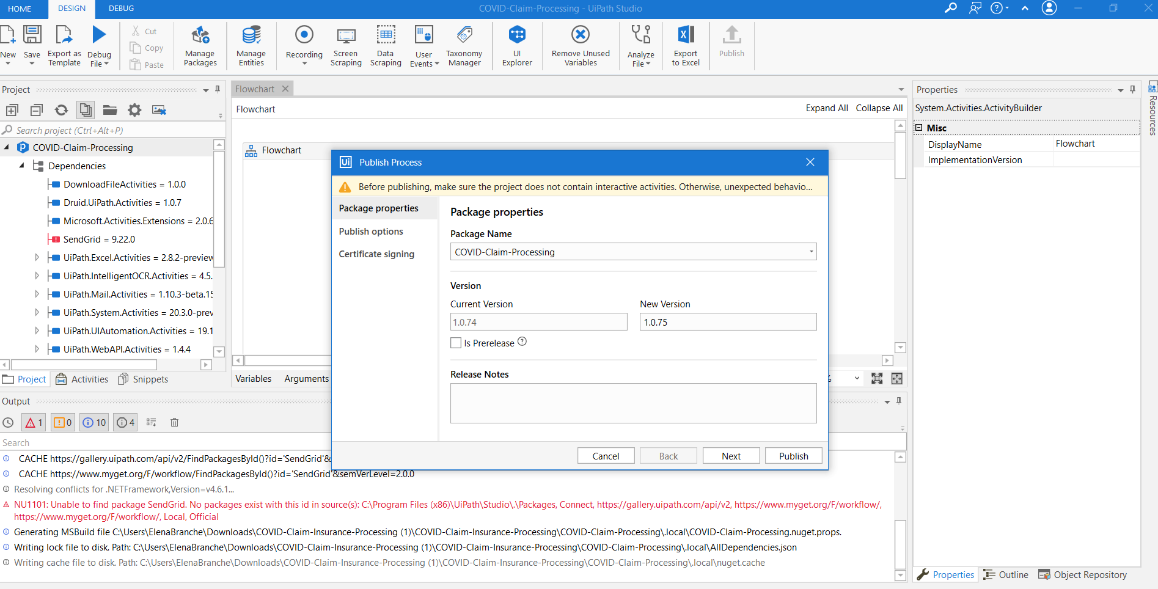Click the Release Notes text area
The height and width of the screenshot is (589, 1158).
pyautogui.click(x=633, y=403)
